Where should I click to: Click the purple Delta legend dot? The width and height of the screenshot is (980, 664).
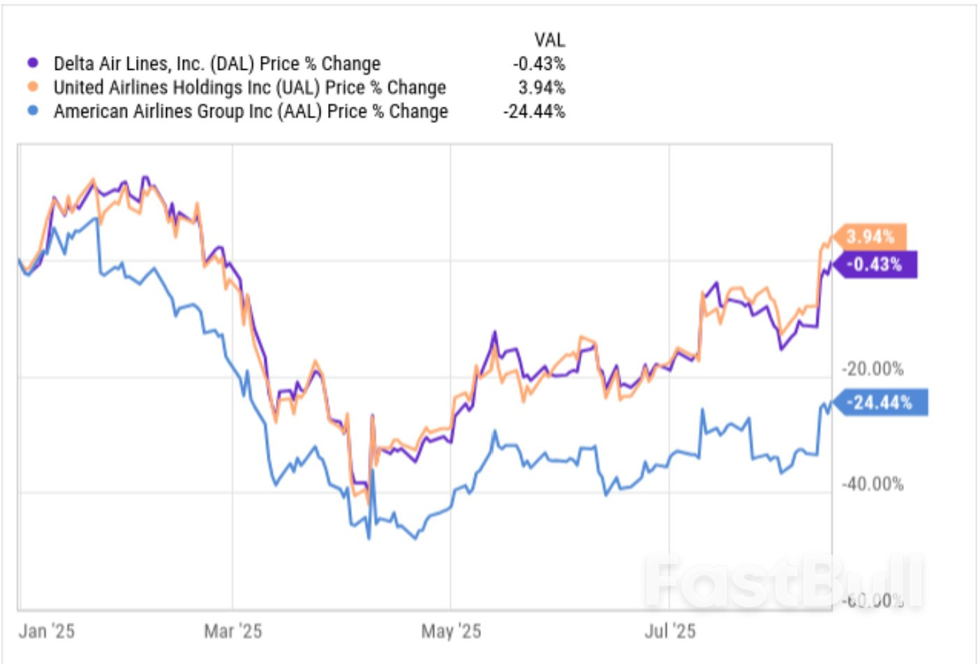coord(33,63)
